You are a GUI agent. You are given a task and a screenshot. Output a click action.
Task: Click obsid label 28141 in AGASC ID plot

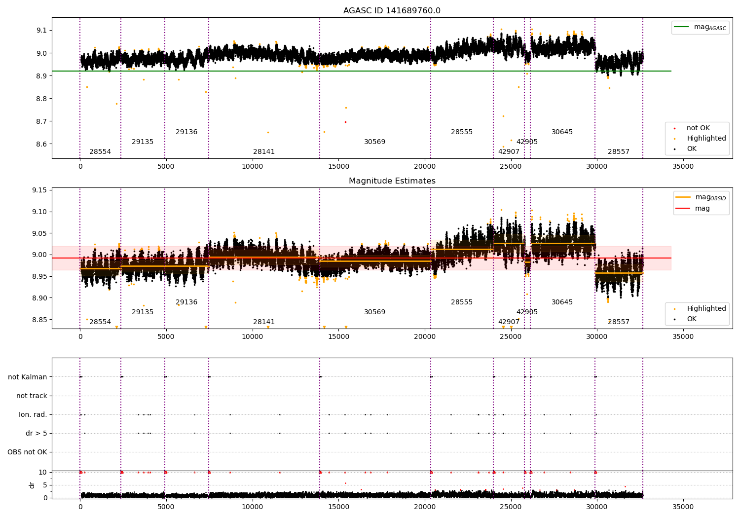point(264,151)
